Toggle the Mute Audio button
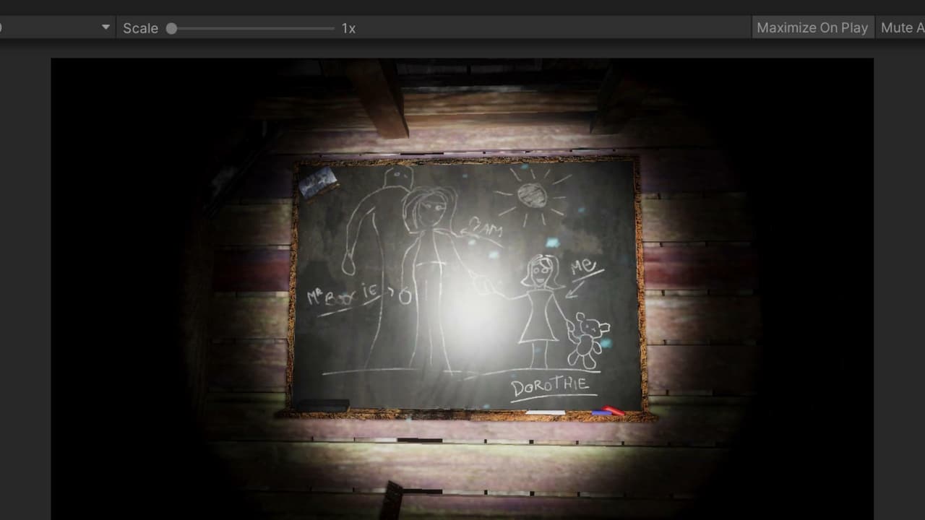The height and width of the screenshot is (520, 925). point(900,27)
